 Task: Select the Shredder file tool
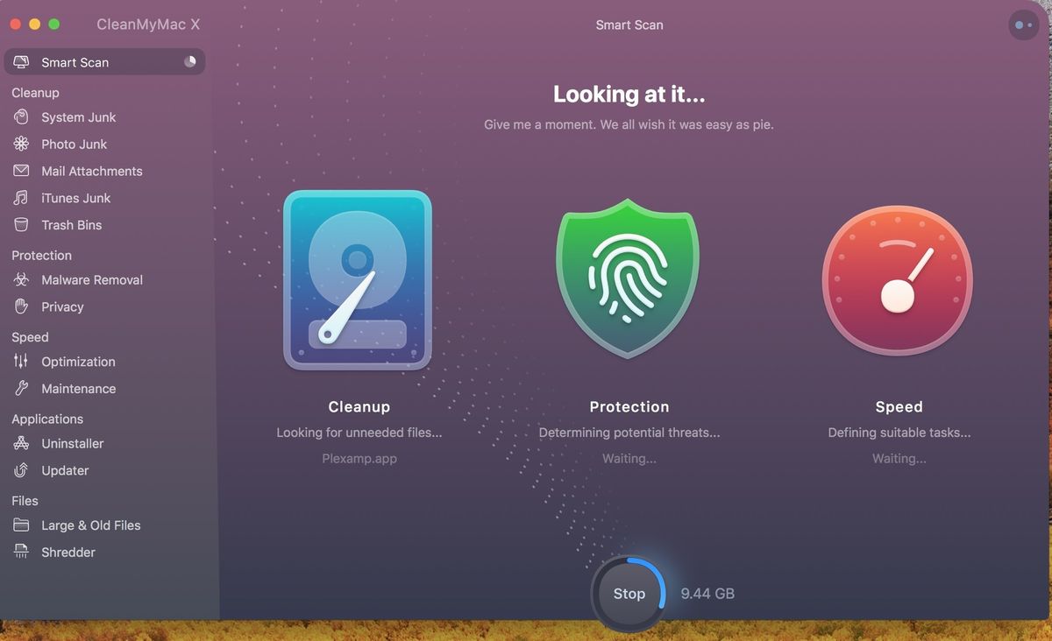pyautogui.click(x=23, y=552)
